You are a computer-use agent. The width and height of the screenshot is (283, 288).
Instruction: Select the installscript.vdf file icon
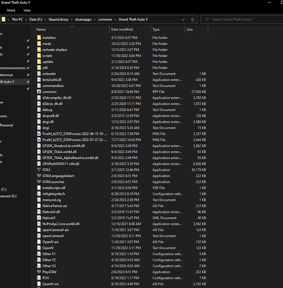click(x=39, y=188)
